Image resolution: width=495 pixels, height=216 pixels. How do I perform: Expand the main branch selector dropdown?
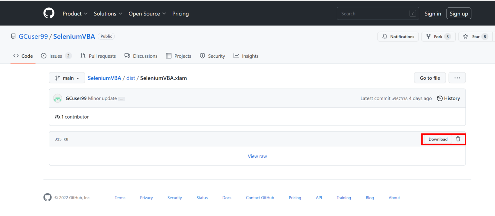(67, 78)
